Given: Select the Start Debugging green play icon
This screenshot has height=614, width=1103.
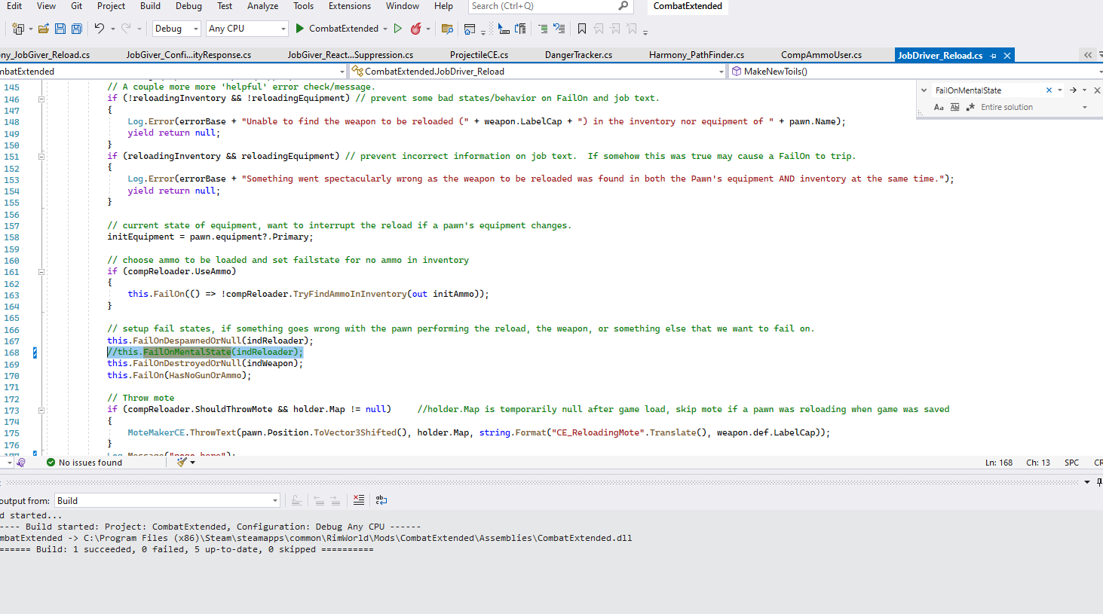Looking at the screenshot, I should [x=298, y=28].
